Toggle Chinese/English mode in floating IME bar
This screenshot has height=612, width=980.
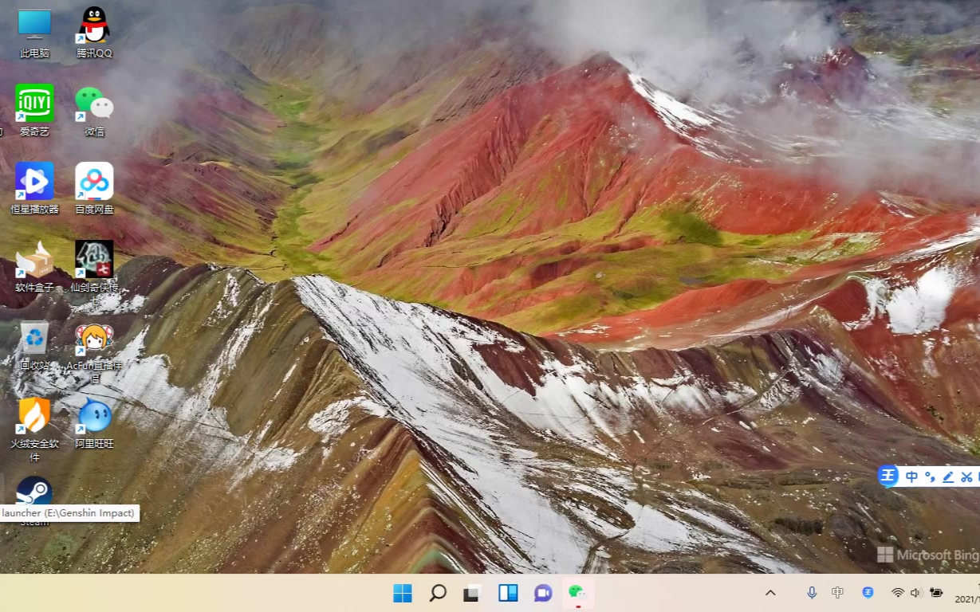(911, 477)
